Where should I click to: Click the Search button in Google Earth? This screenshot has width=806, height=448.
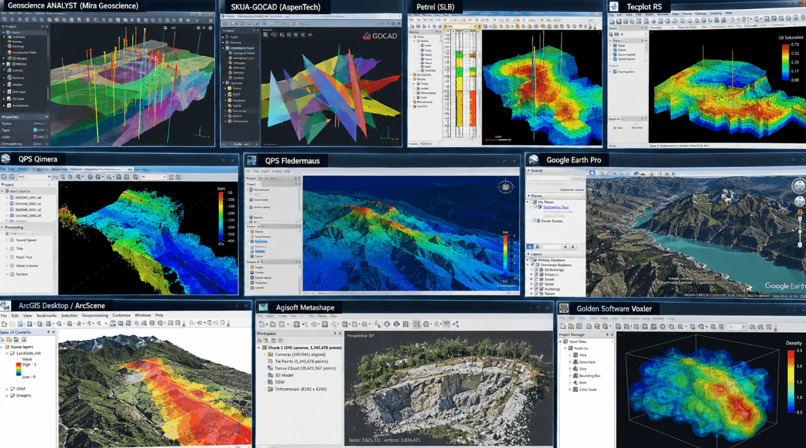tap(577, 178)
